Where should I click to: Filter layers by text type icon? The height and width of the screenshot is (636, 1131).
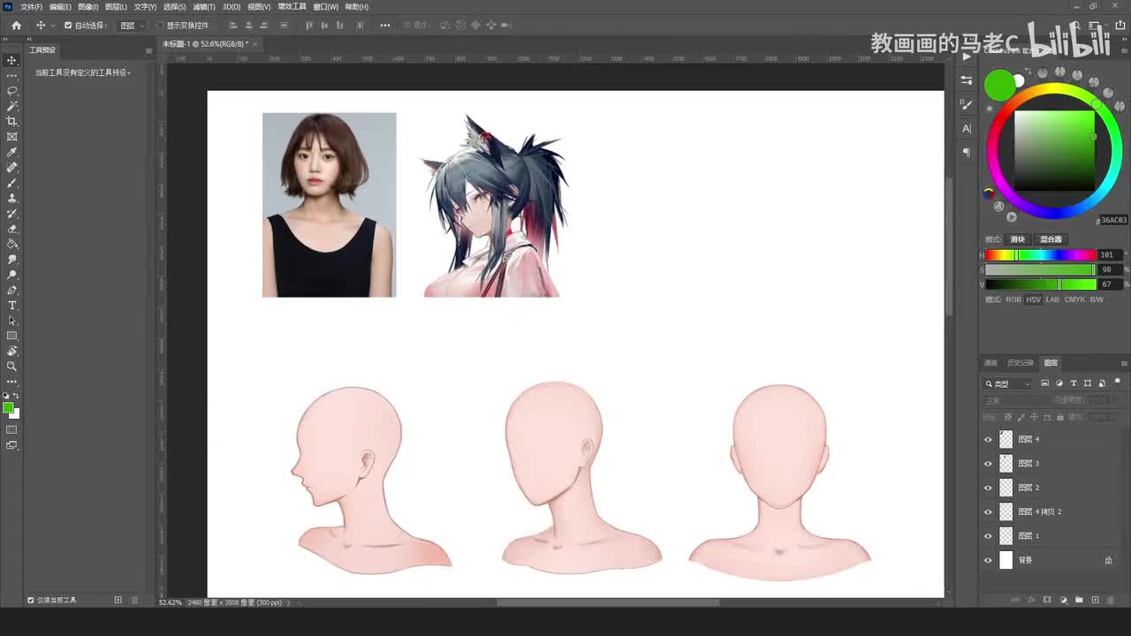pos(1074,383)
